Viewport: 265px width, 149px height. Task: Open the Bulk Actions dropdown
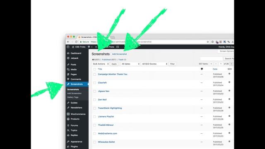101,64
